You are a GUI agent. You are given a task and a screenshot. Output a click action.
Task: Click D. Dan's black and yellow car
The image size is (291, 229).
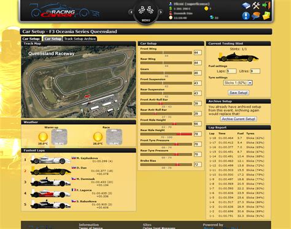(x=50, y=171)
